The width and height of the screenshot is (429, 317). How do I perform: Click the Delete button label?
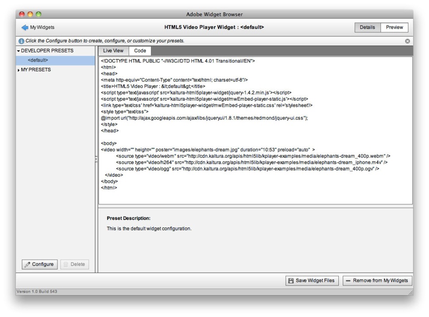point(78,264)
